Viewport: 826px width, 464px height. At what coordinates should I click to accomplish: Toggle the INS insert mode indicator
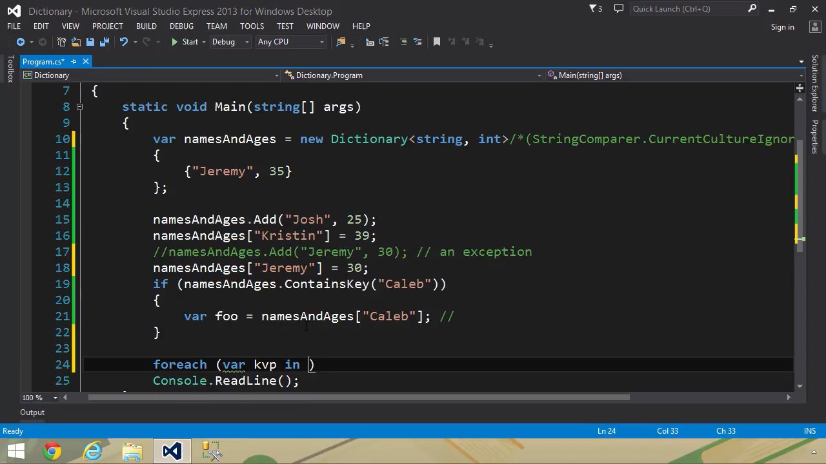tap(810, 431)
